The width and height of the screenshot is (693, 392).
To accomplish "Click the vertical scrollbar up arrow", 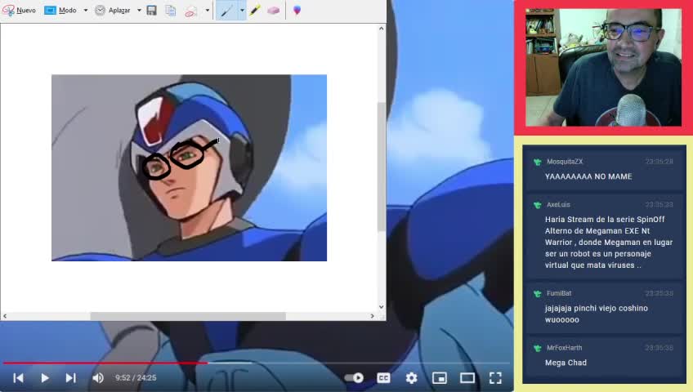I will 382,29.
